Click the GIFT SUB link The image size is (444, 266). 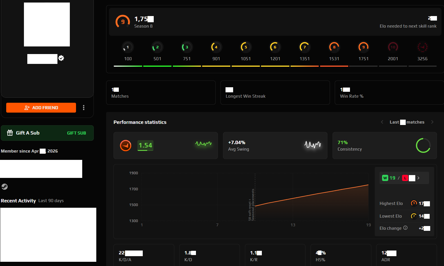pos(77,133)
